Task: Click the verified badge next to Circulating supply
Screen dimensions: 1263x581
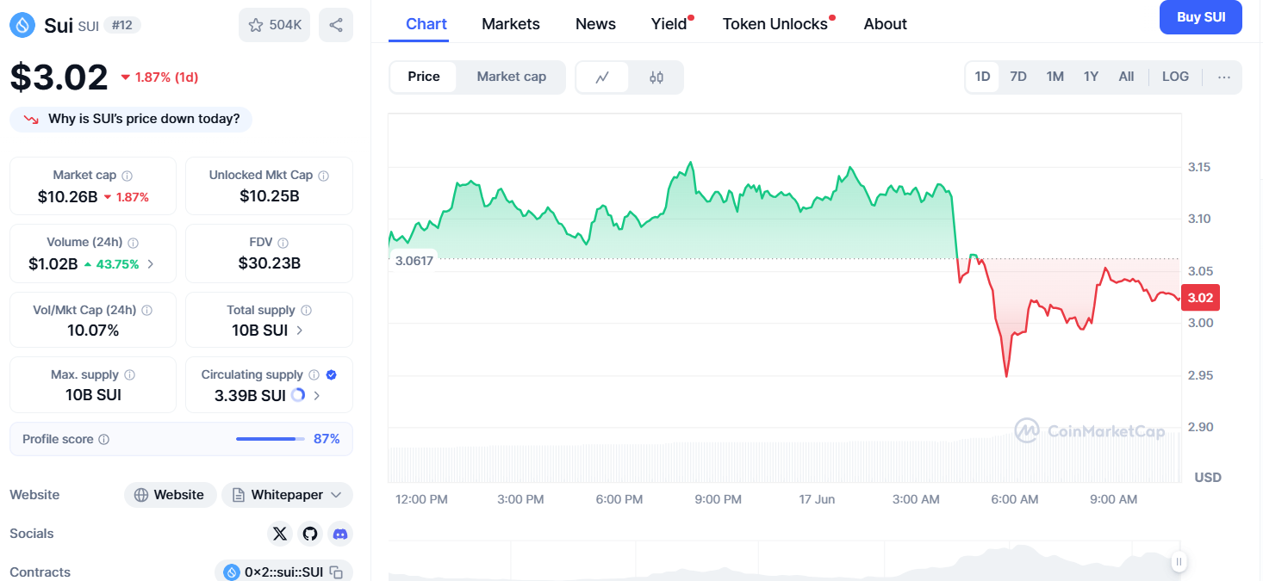Action: 332,375
